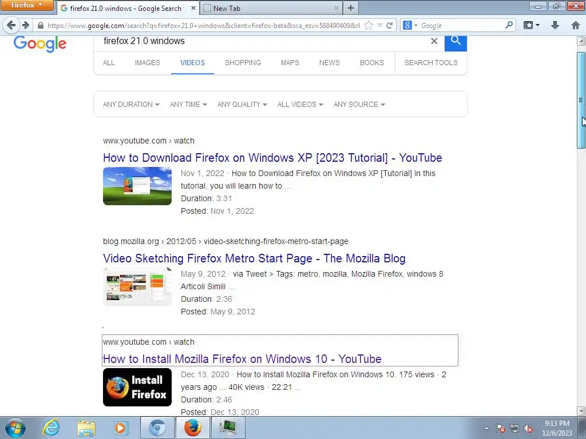Switch to ALL results tab
The width and height of the screenshot is (586, 439).
point(109,63)
